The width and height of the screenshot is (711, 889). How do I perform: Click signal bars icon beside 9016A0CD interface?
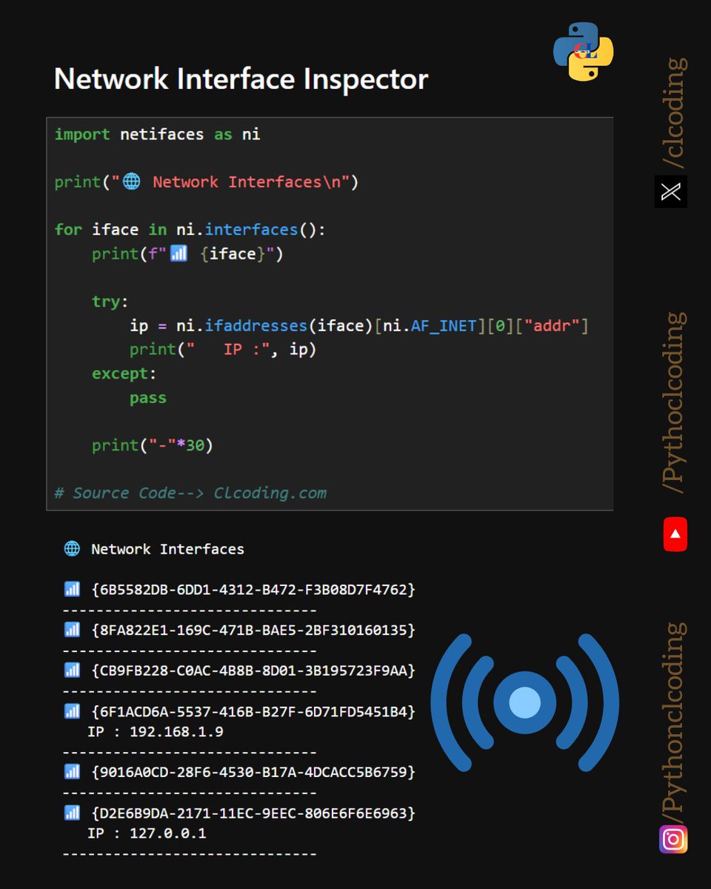coord(72,772)
